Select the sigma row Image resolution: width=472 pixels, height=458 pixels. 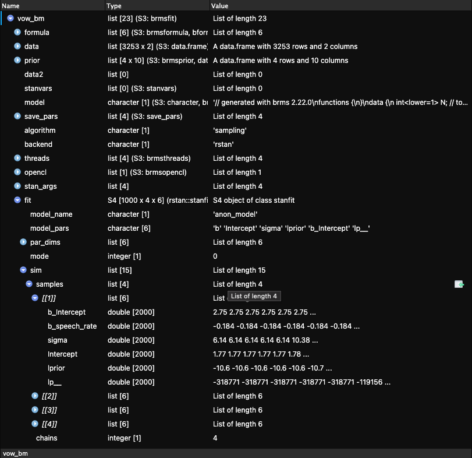click(236, 340)
